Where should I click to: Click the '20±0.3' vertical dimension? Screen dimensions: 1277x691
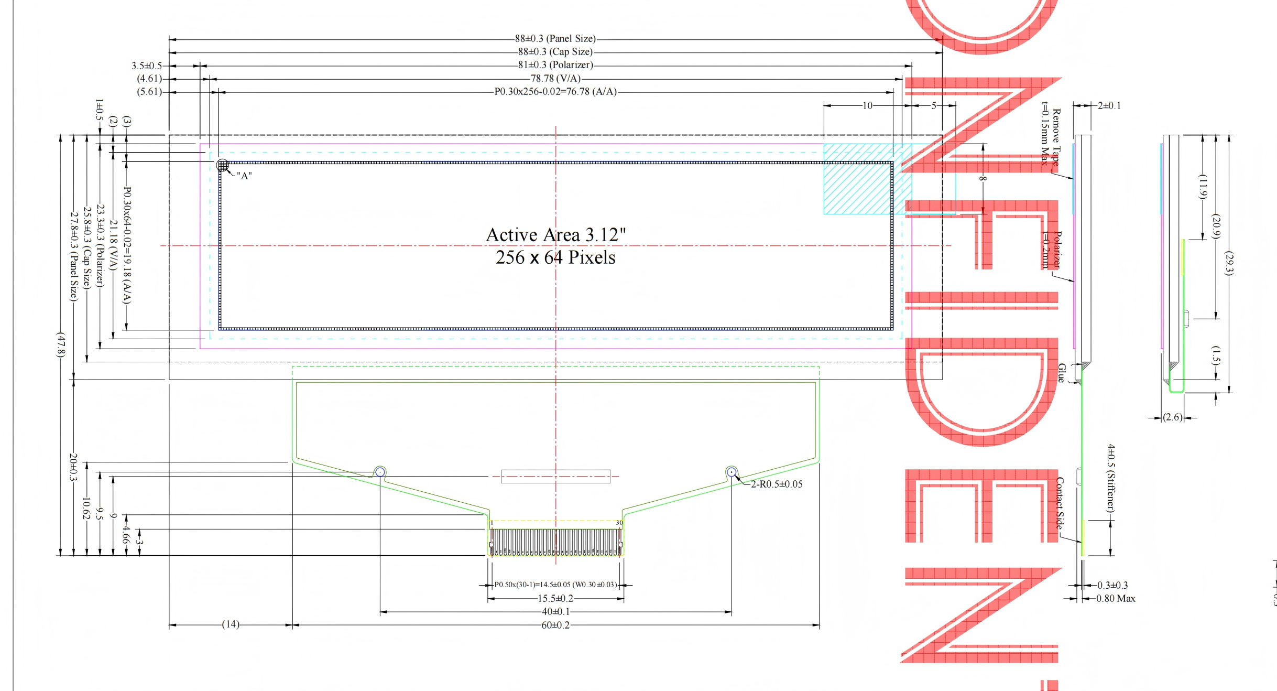coord(73,467)
